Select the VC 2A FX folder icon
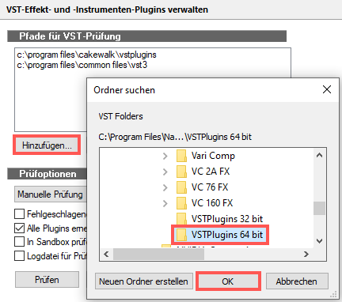This screenshot has height=302, width=342. click(181, 172)
